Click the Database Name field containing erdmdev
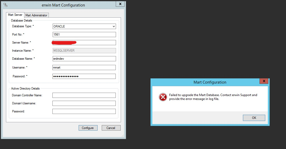 84,59
